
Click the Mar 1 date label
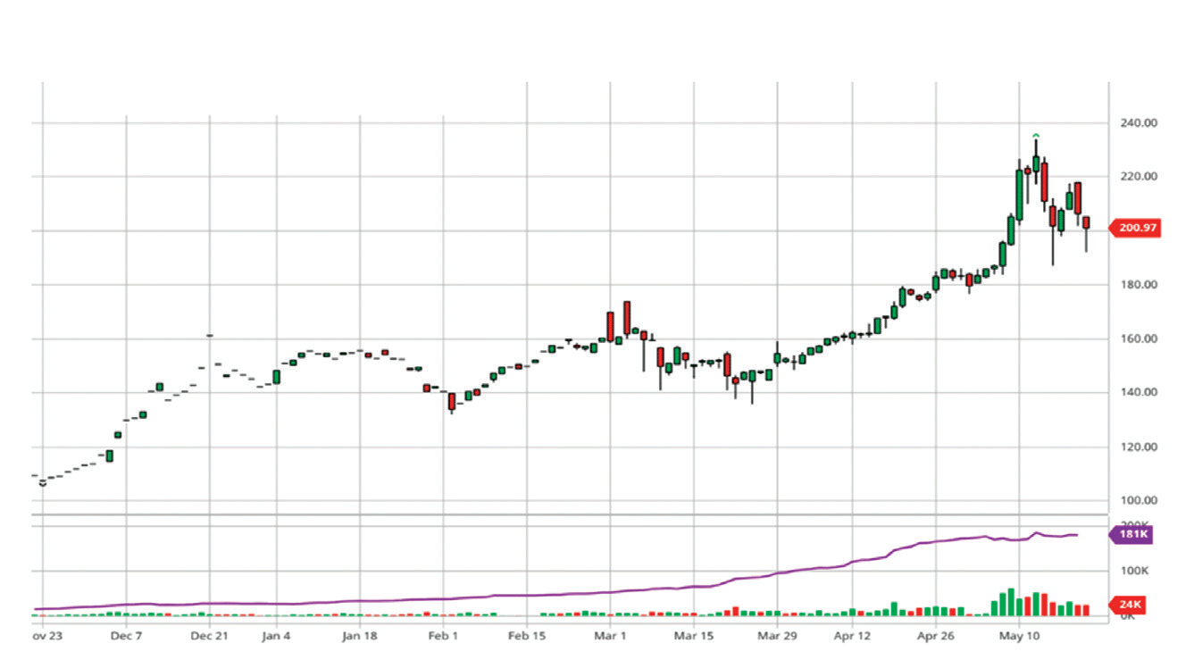pyautogui.click(x=611, y=637)
